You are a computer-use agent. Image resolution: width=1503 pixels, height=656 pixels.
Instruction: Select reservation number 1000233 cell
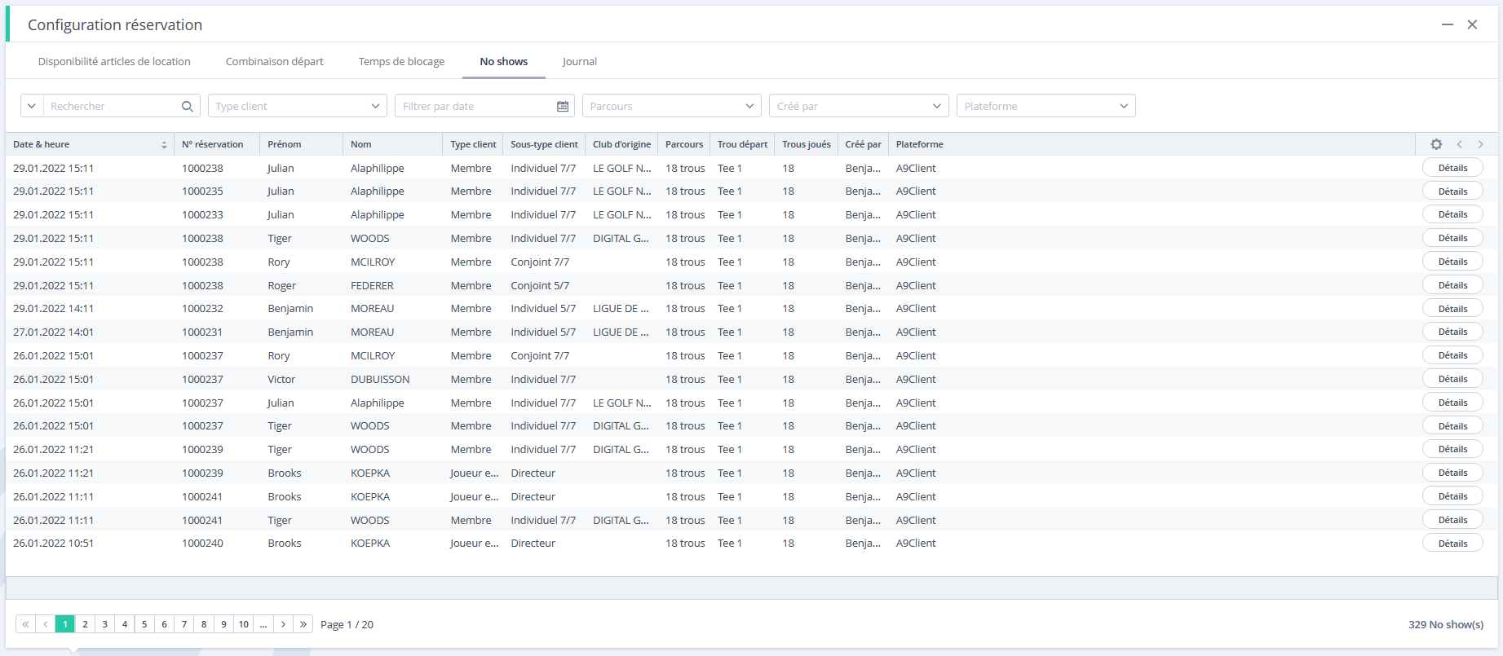203,215
